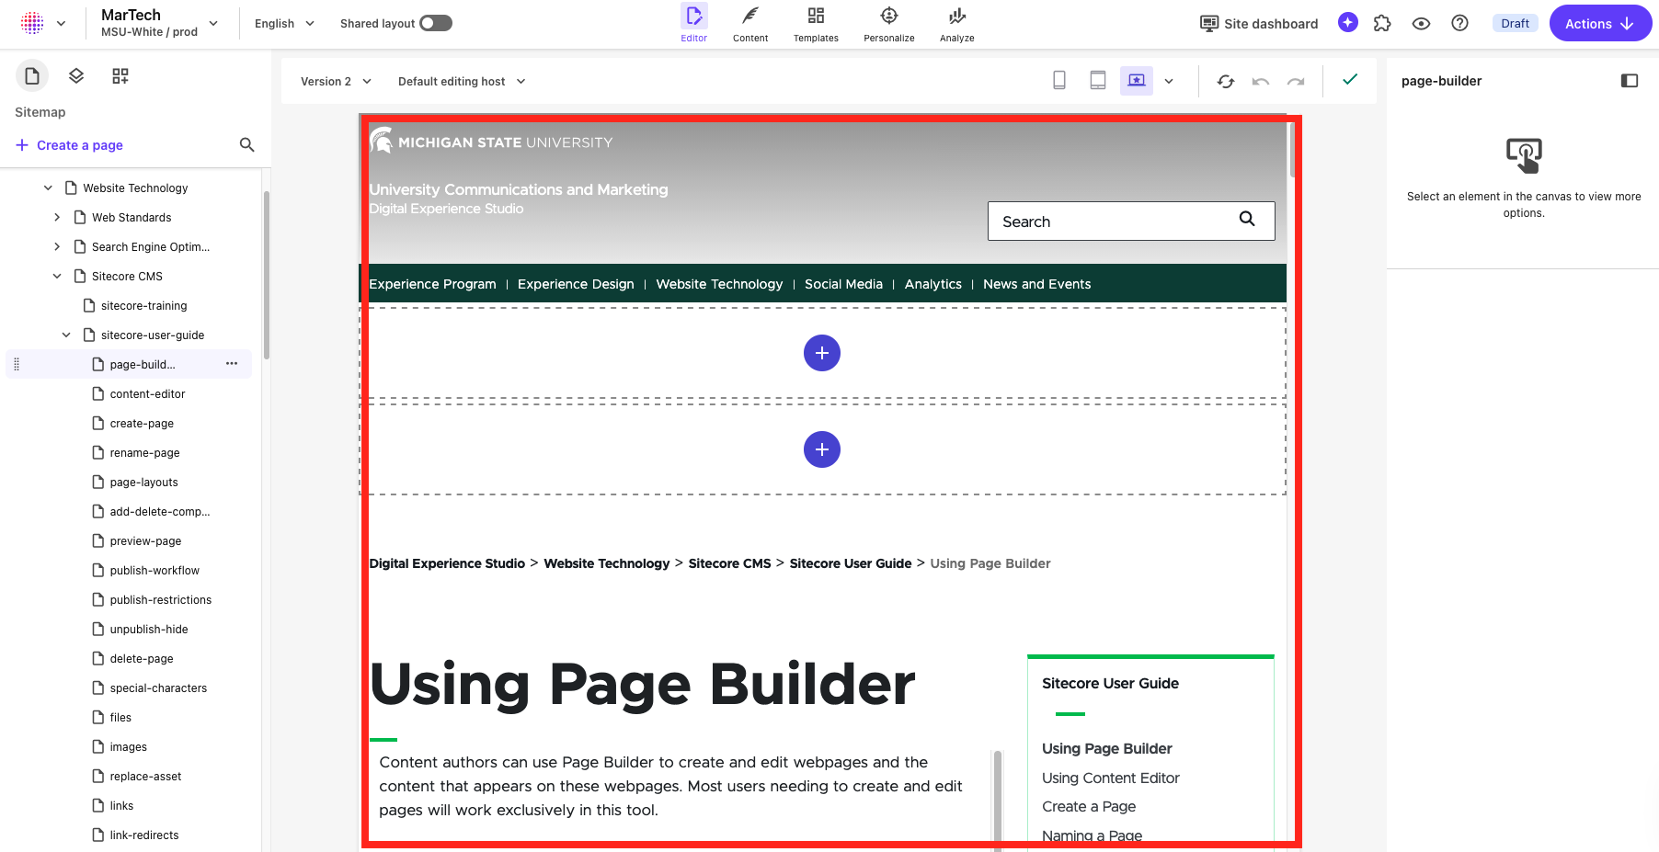
Task: Add component in the first placeholder plus button
Action: (x=822, y=353)
